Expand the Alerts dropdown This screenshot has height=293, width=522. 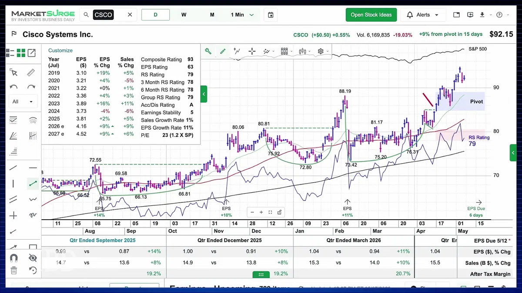tap(423, 15)
